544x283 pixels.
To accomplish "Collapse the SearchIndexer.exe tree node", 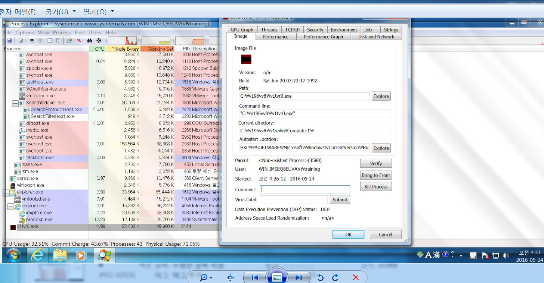I will coord(15,103).
